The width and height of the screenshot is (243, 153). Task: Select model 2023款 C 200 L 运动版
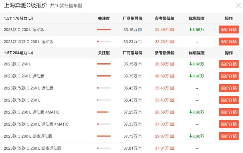tap(24, 30)
